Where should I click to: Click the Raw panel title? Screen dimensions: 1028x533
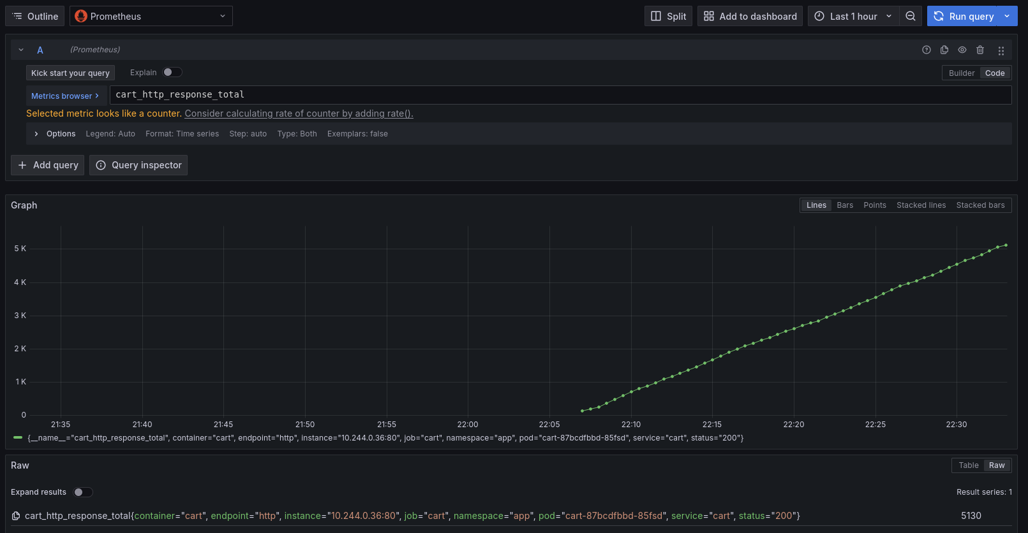tap(20, 465)
